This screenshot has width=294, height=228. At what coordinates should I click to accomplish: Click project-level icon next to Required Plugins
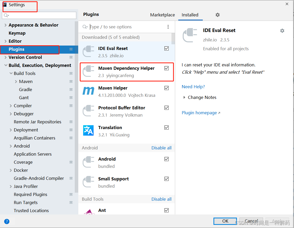[x=71, y=194]
